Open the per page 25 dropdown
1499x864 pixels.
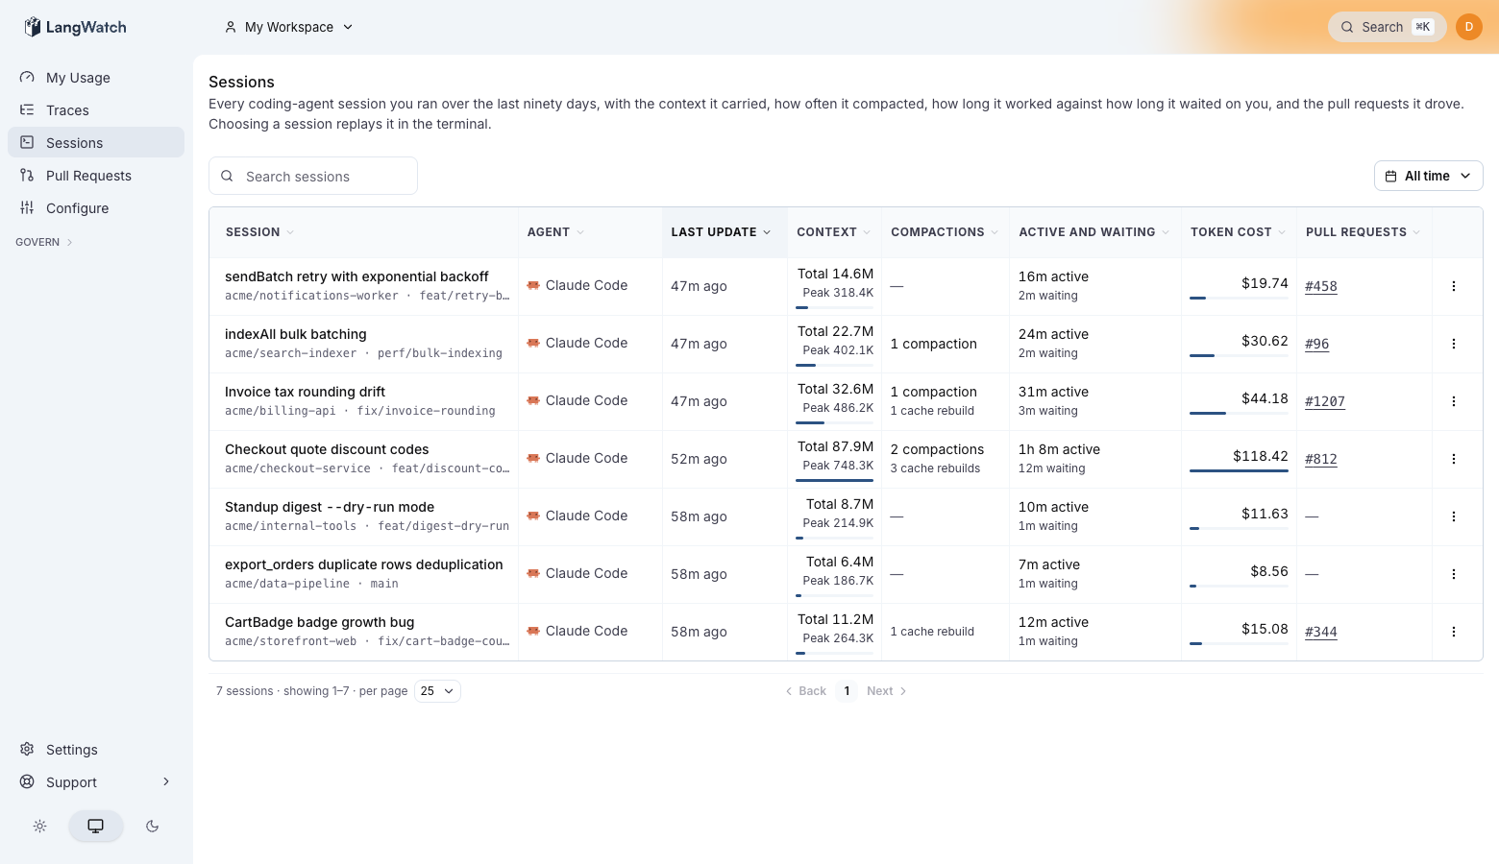(x=437, y=691)
